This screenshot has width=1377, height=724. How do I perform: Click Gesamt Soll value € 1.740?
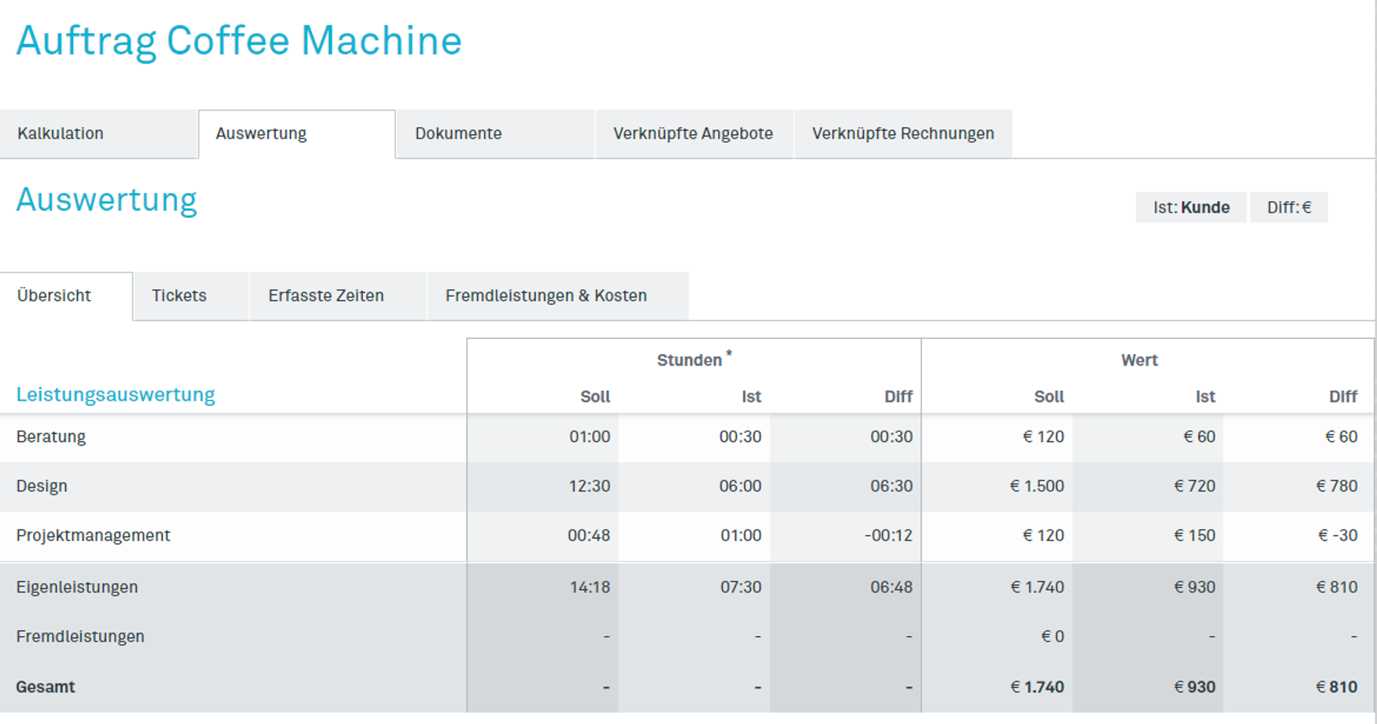[x=1037, y=687]
